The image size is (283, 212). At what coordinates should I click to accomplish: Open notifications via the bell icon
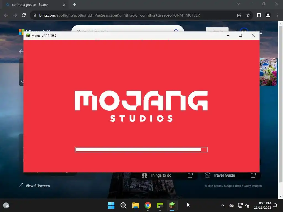tap(276, 205)
